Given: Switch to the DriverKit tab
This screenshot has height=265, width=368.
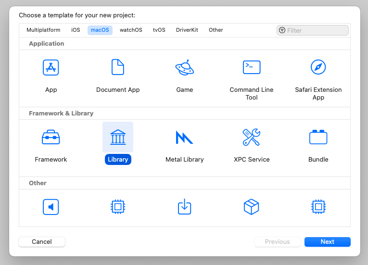Looking at the screenshot, I should pos(187,30).
